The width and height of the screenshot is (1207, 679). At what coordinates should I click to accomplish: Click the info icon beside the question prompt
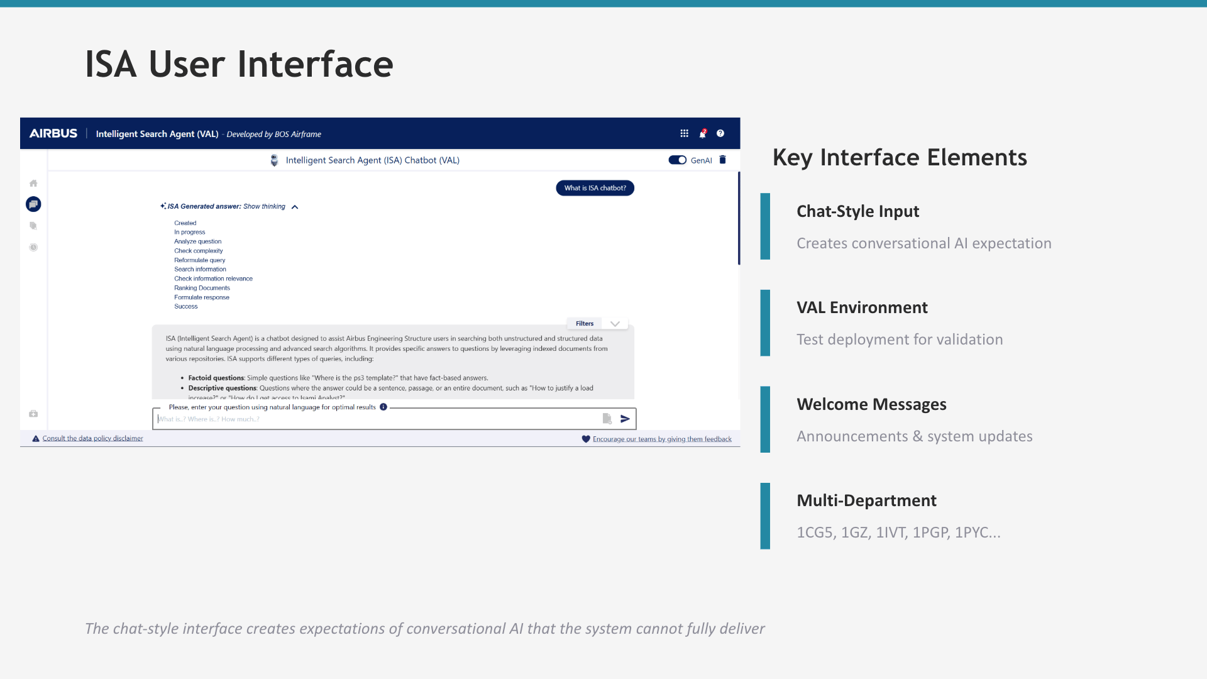coord(383,407)
